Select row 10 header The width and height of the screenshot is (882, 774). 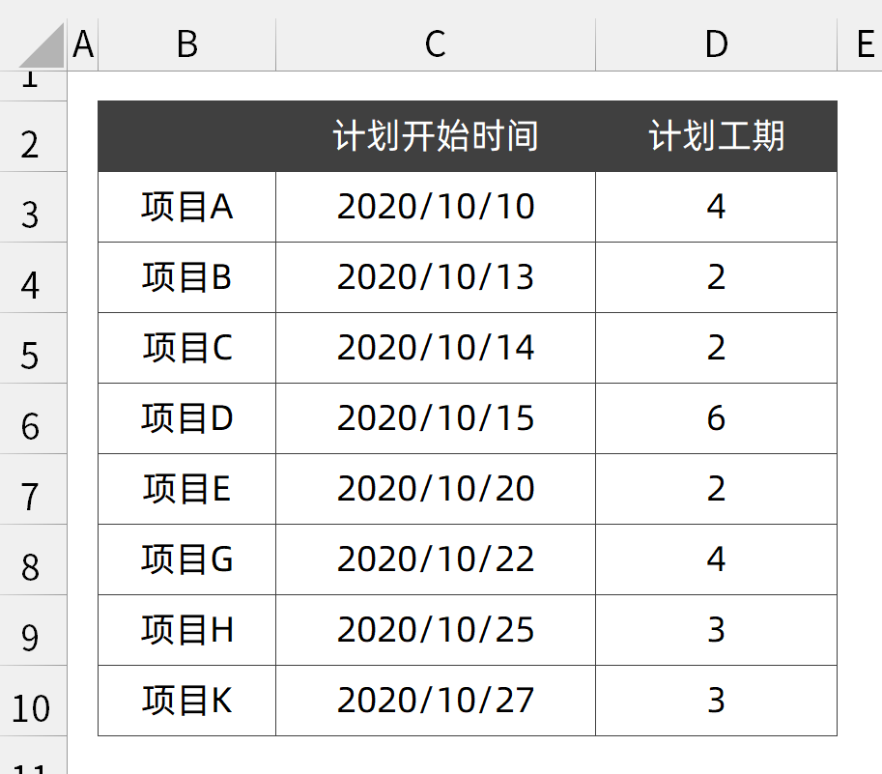click(33, 701)
